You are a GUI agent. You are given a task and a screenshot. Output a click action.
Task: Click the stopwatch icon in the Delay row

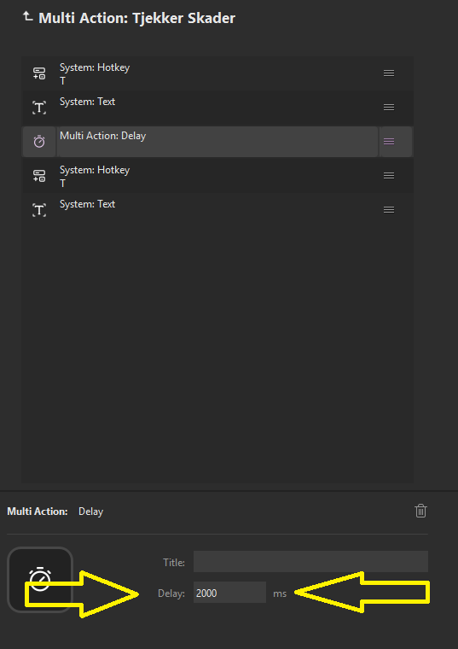pos(39,142)
